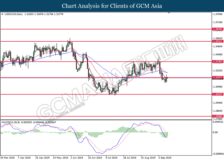
Task: Click the 1.34840 price axis value
Action: (218, 46)
